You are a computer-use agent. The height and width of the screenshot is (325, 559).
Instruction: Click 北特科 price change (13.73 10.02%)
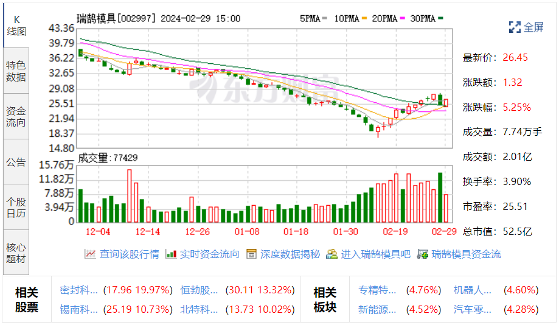[x=260, y=309]
